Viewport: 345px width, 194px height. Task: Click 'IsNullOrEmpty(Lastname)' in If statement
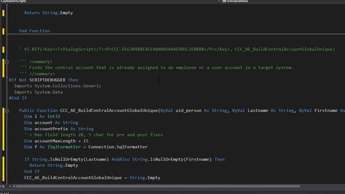(x=79, y=160)
